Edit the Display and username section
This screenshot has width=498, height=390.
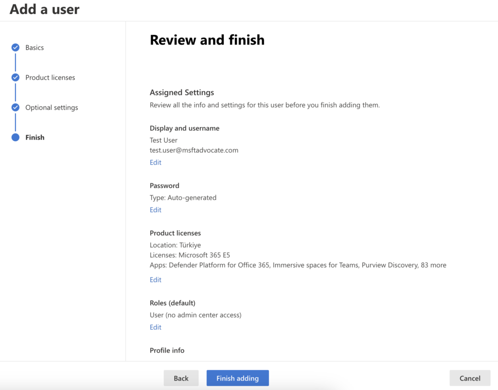click(155, 163)
